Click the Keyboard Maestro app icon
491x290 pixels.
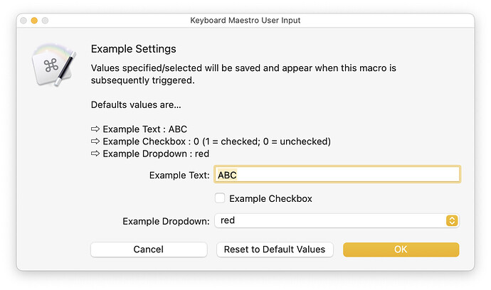click(x=54, y=65)
